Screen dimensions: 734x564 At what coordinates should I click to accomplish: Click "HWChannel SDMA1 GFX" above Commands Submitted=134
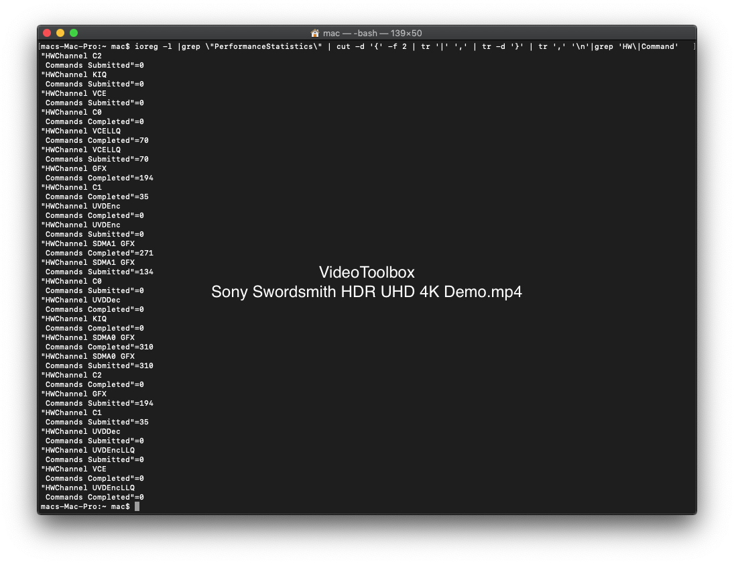(88, 262)
